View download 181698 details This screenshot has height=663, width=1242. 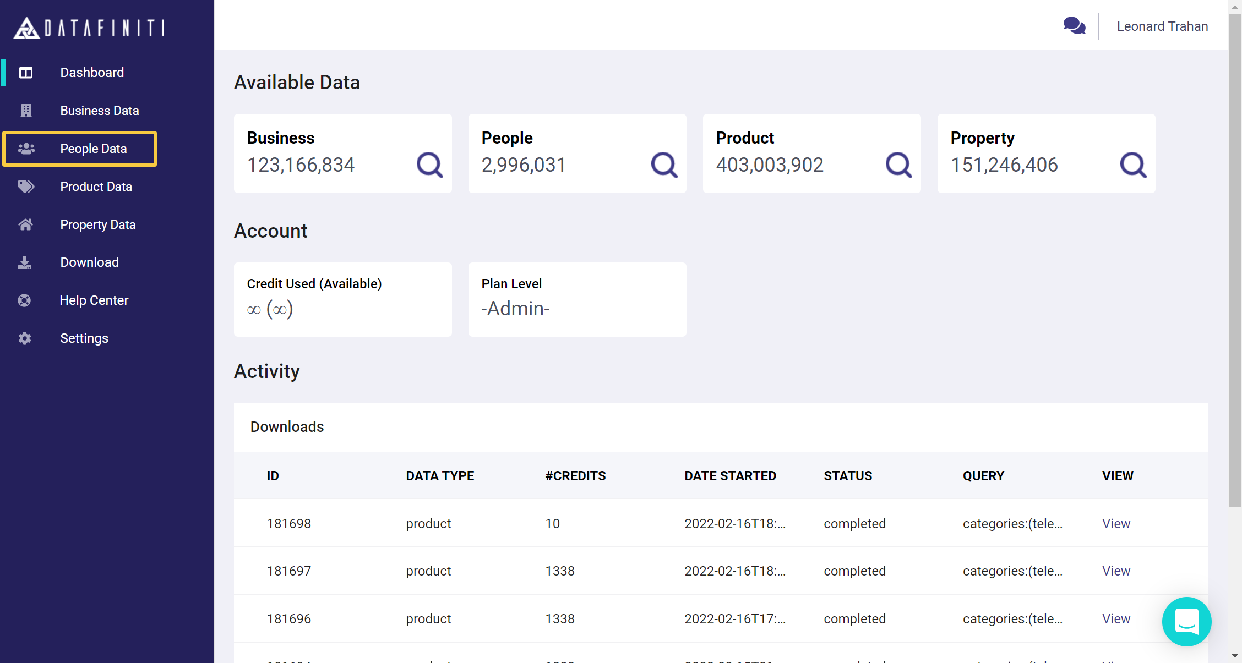coord(1116,524)
